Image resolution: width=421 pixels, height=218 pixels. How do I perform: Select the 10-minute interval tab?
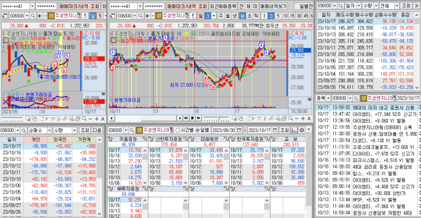click(285, 16)
